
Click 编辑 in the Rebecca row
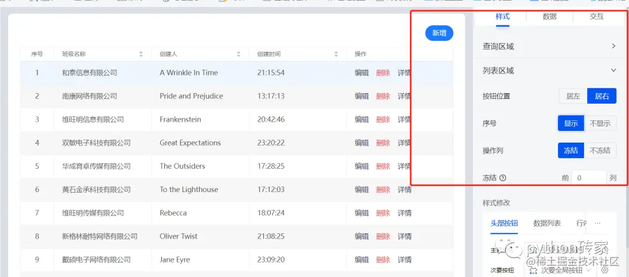[x=362, y=213]
